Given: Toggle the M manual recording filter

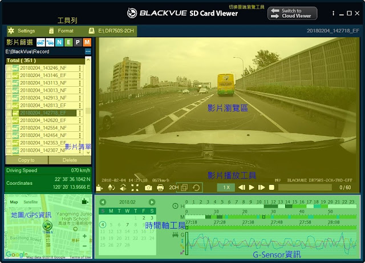Looking at the screenshot, I should point(87,42).
